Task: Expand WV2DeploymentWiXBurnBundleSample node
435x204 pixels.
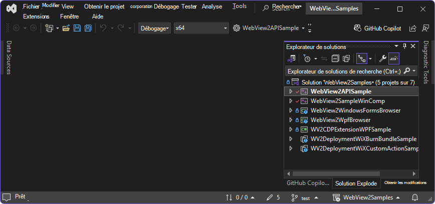Action: coord(291,138)
